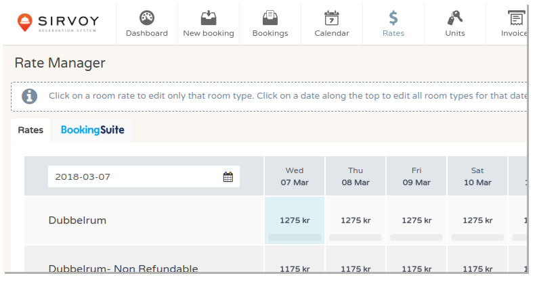The width and height of the screenshot is (535, 282).
Task: Click the Thu 08 Mar column header
Action: (x=356, y=176)
